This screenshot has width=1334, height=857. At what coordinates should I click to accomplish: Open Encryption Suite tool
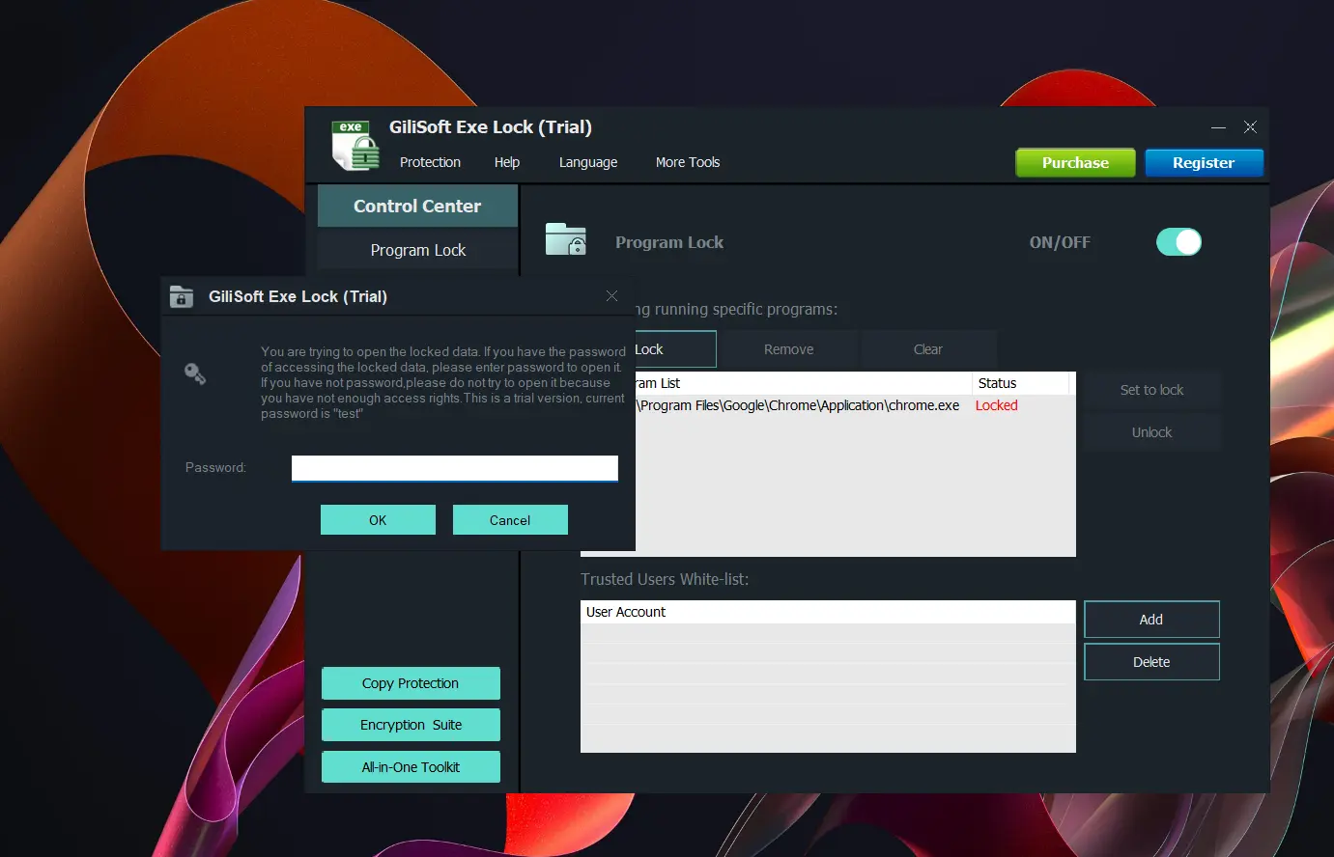[411, 725]
